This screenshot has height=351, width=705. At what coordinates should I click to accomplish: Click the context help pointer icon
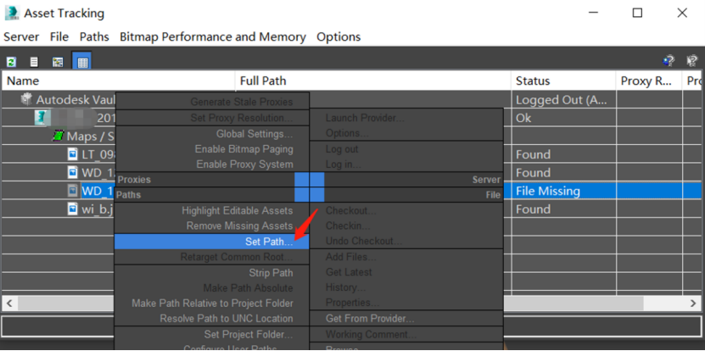(691, 60)
